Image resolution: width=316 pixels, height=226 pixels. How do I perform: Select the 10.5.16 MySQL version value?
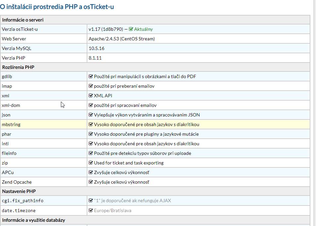[x=97, y=48]
